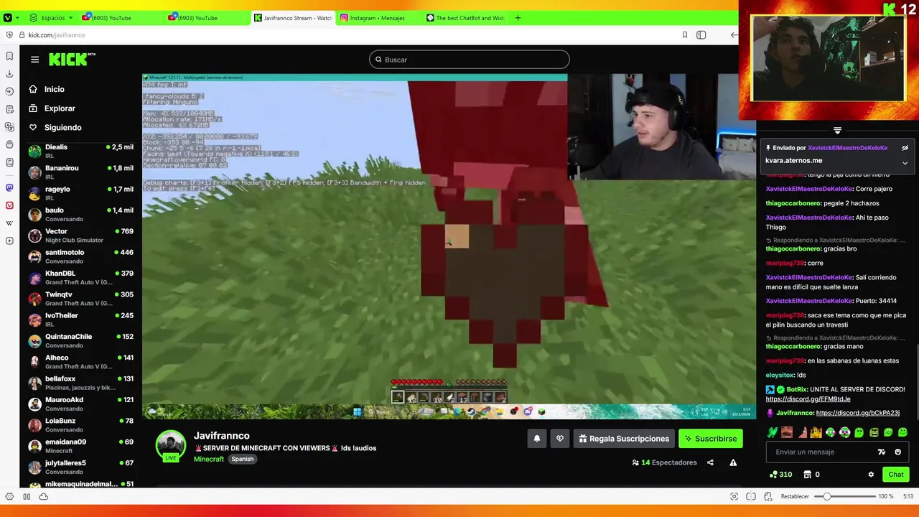Add a new web panel
Viewport: 919px width, 517px height.
click(9, 241)
